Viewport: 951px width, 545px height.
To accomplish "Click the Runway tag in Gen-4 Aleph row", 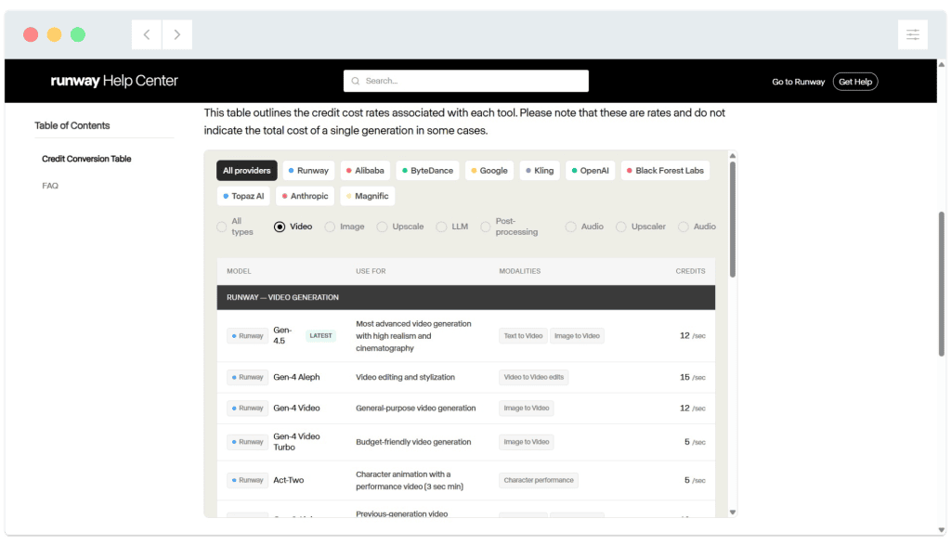I will [x=247, y=377].
